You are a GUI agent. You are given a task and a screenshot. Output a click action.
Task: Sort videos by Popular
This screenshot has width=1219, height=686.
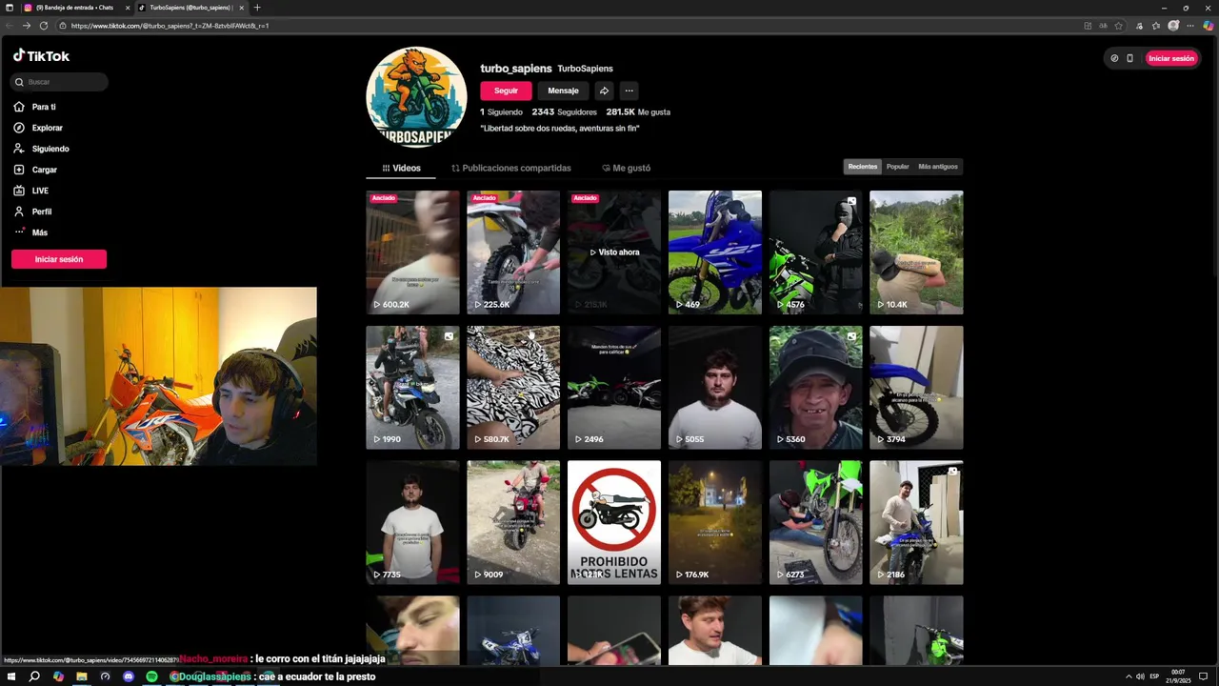(x=898, y=167)
